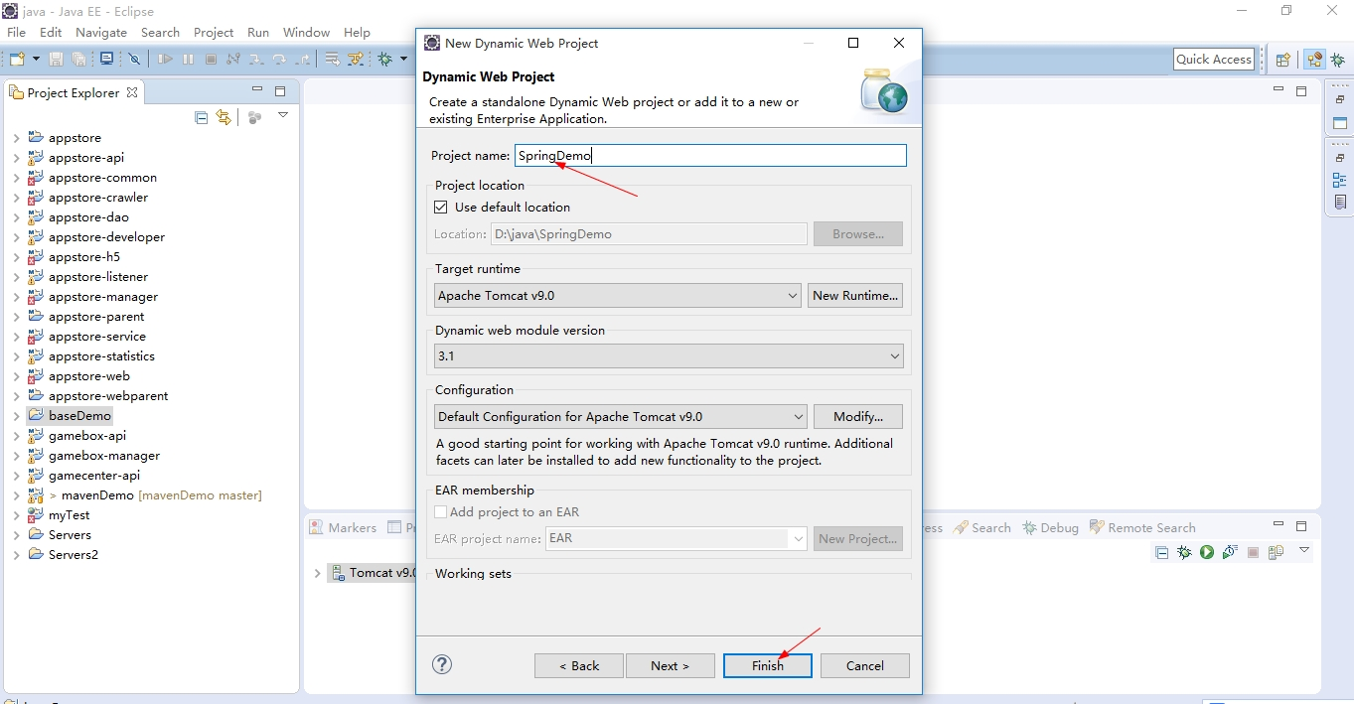
Task: Click the Debug bug icon in toolbar
Action: [x=385, y=60]
